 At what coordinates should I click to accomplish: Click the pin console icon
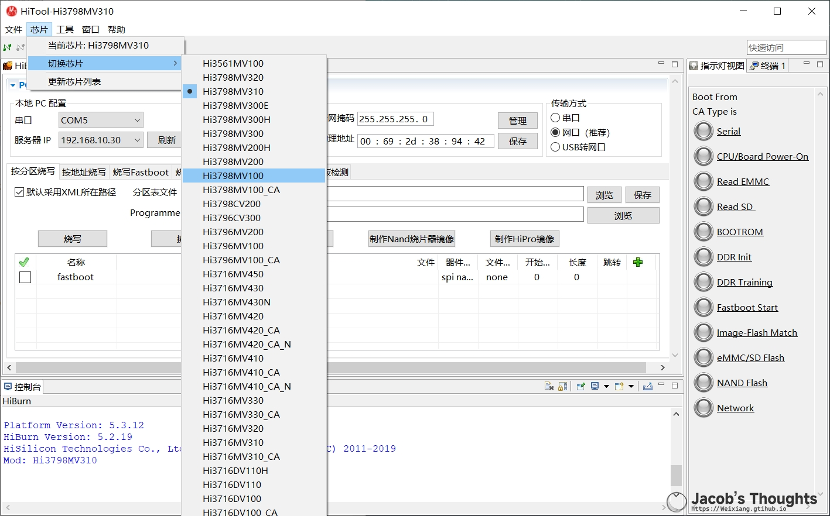click(x=580, y=386)
